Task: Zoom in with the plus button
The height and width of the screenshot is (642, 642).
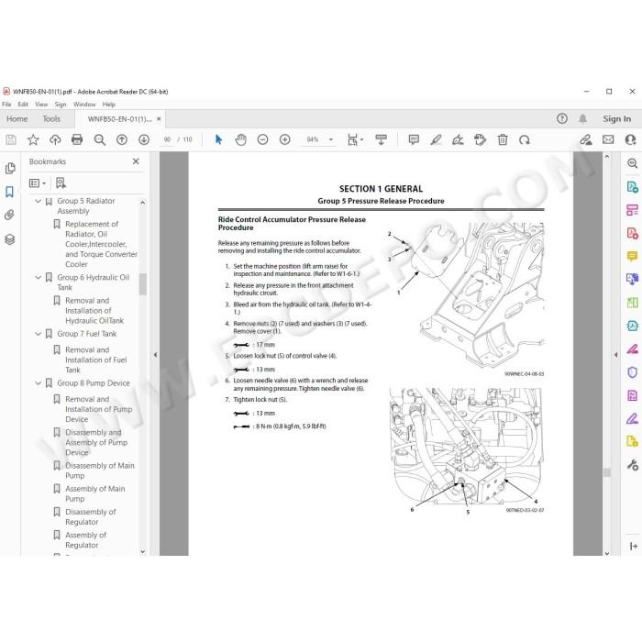Action: click(x=285, y=140)
